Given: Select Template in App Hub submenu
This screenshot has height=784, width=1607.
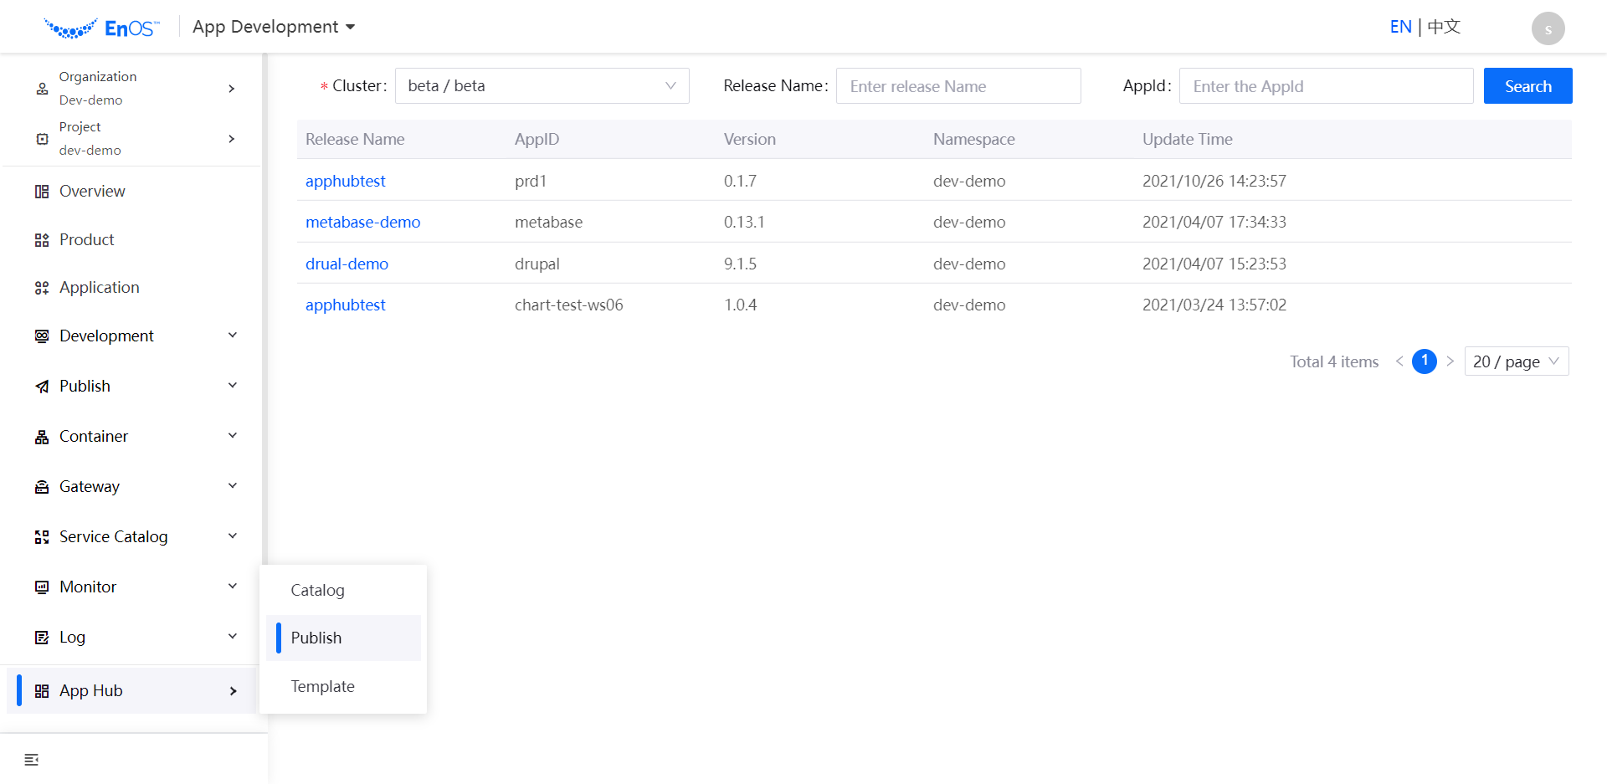Looking at the screenshot, I should [x=323, y=687].
